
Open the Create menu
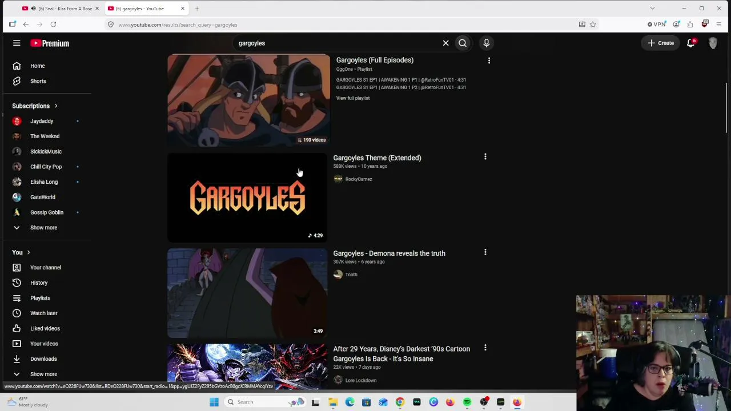click(x=661, y=43)
